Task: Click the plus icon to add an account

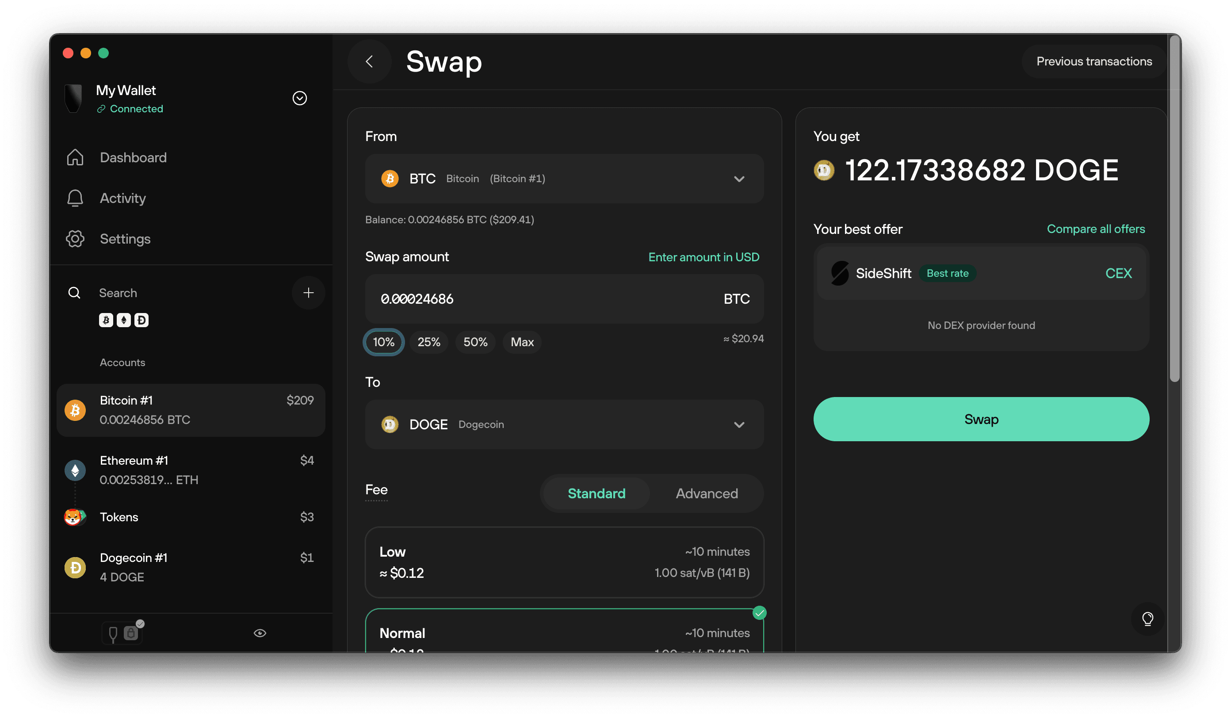Action: pos(308,293)
